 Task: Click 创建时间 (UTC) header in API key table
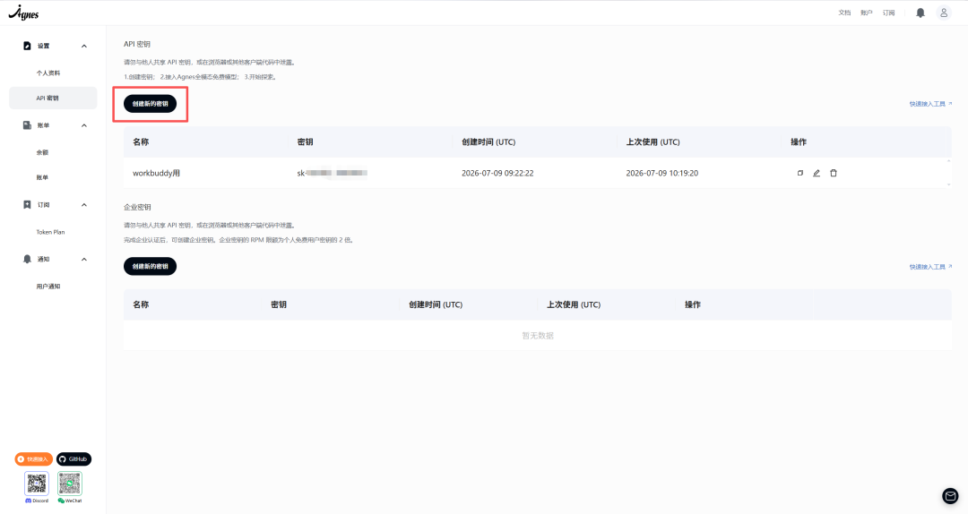point(488,141)
